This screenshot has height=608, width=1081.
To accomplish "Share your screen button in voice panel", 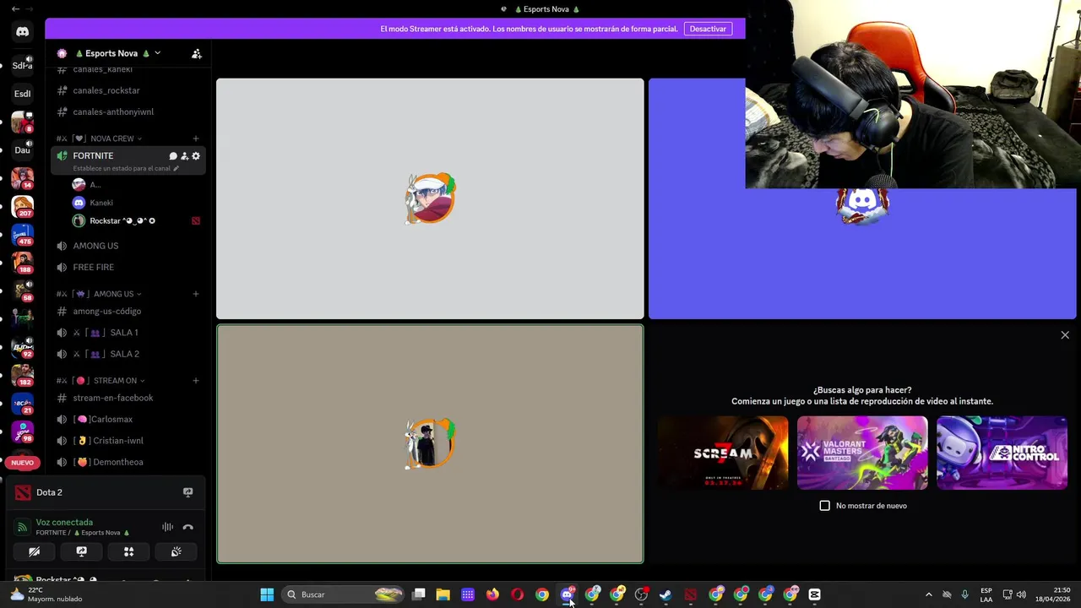I will 81,551.
